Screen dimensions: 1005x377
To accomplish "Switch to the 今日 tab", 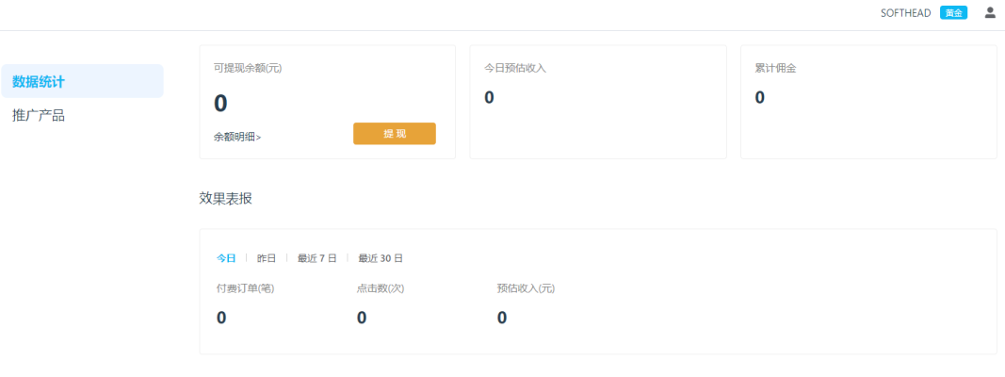I will (x=226, y=258).
